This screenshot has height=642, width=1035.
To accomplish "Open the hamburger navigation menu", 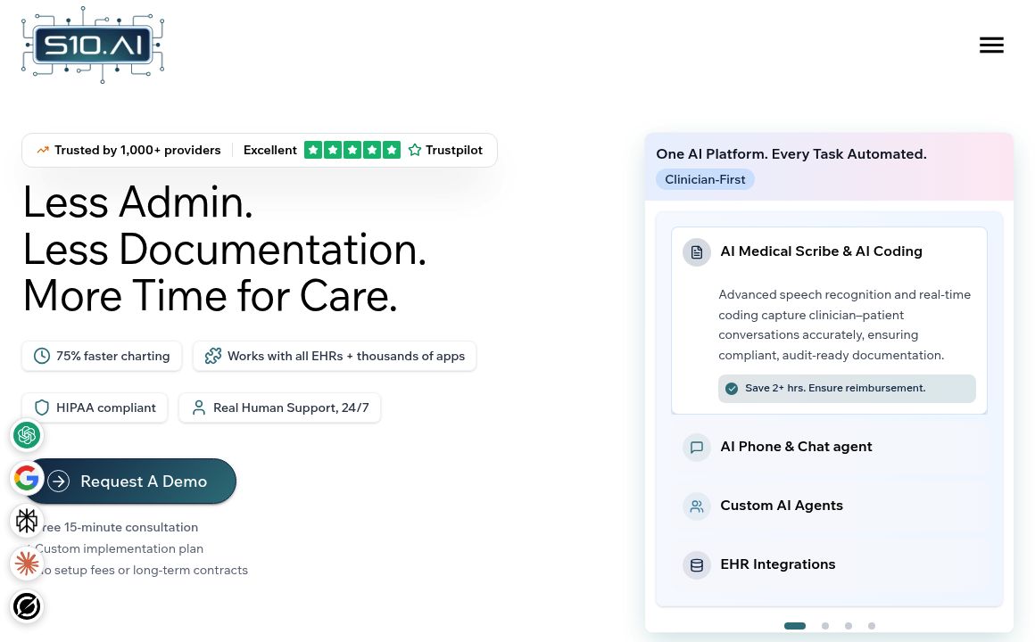I will (x=991, y=45).
